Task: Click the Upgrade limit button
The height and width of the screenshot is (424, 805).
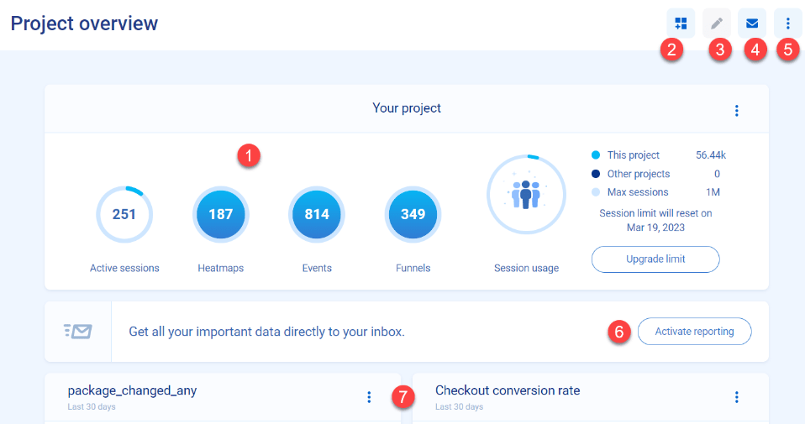Action: 655,259
